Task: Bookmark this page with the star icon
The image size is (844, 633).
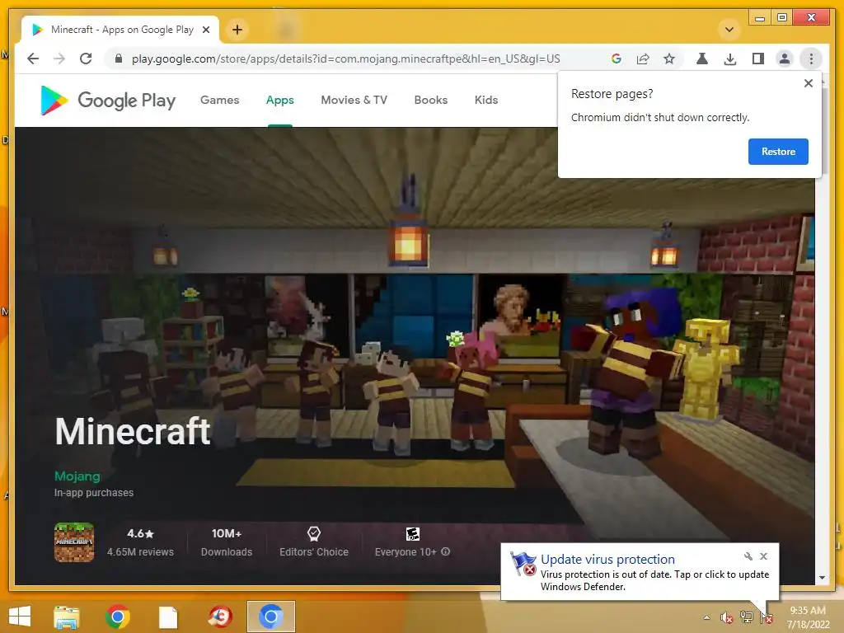Action: [x=669, y=59]
